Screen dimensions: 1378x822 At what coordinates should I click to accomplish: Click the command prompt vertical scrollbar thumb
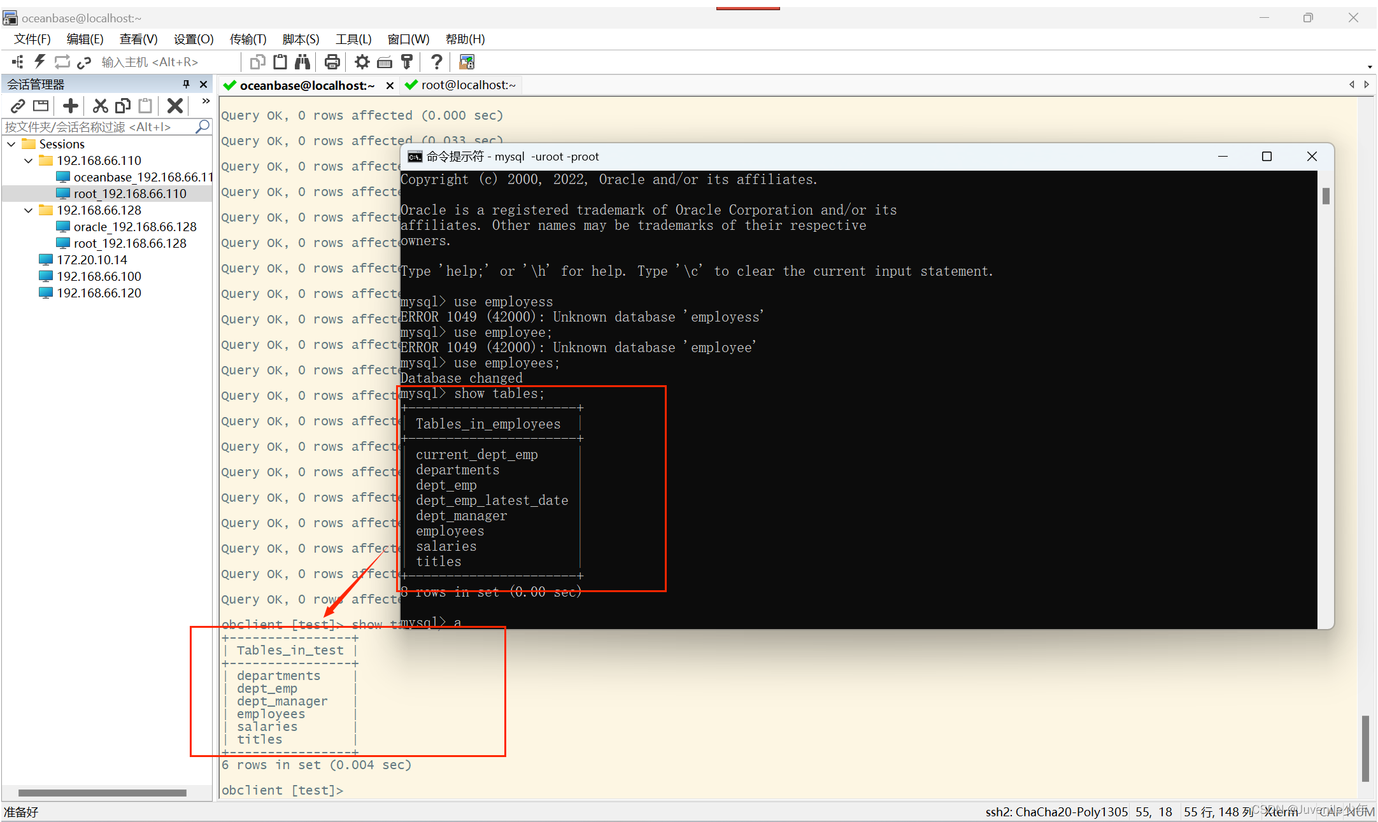tap(1326, 196)
